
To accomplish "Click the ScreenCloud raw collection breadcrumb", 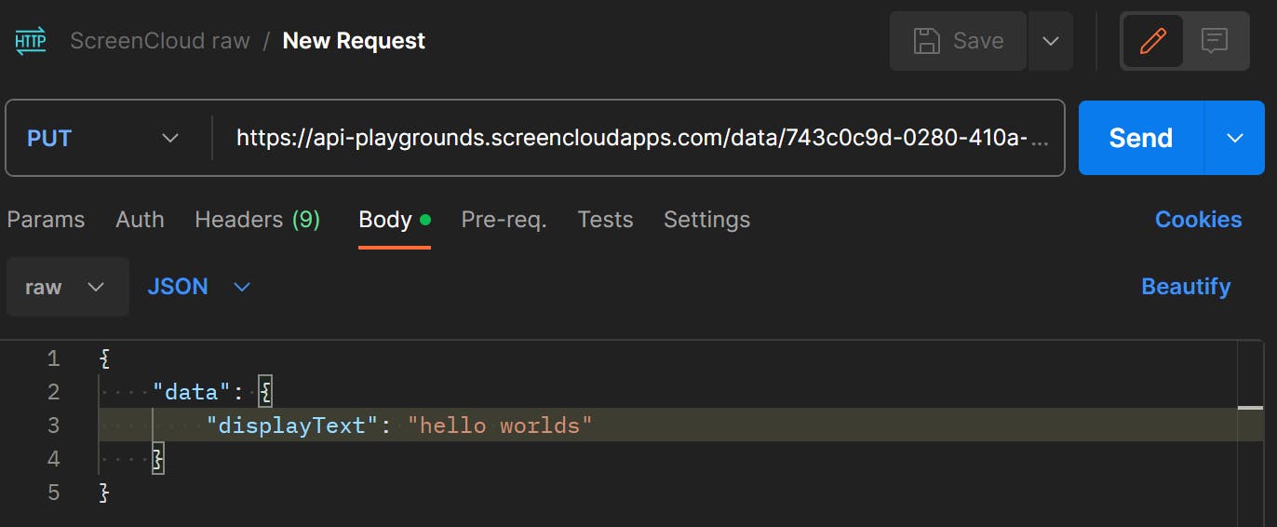I will tap(160, 41).
